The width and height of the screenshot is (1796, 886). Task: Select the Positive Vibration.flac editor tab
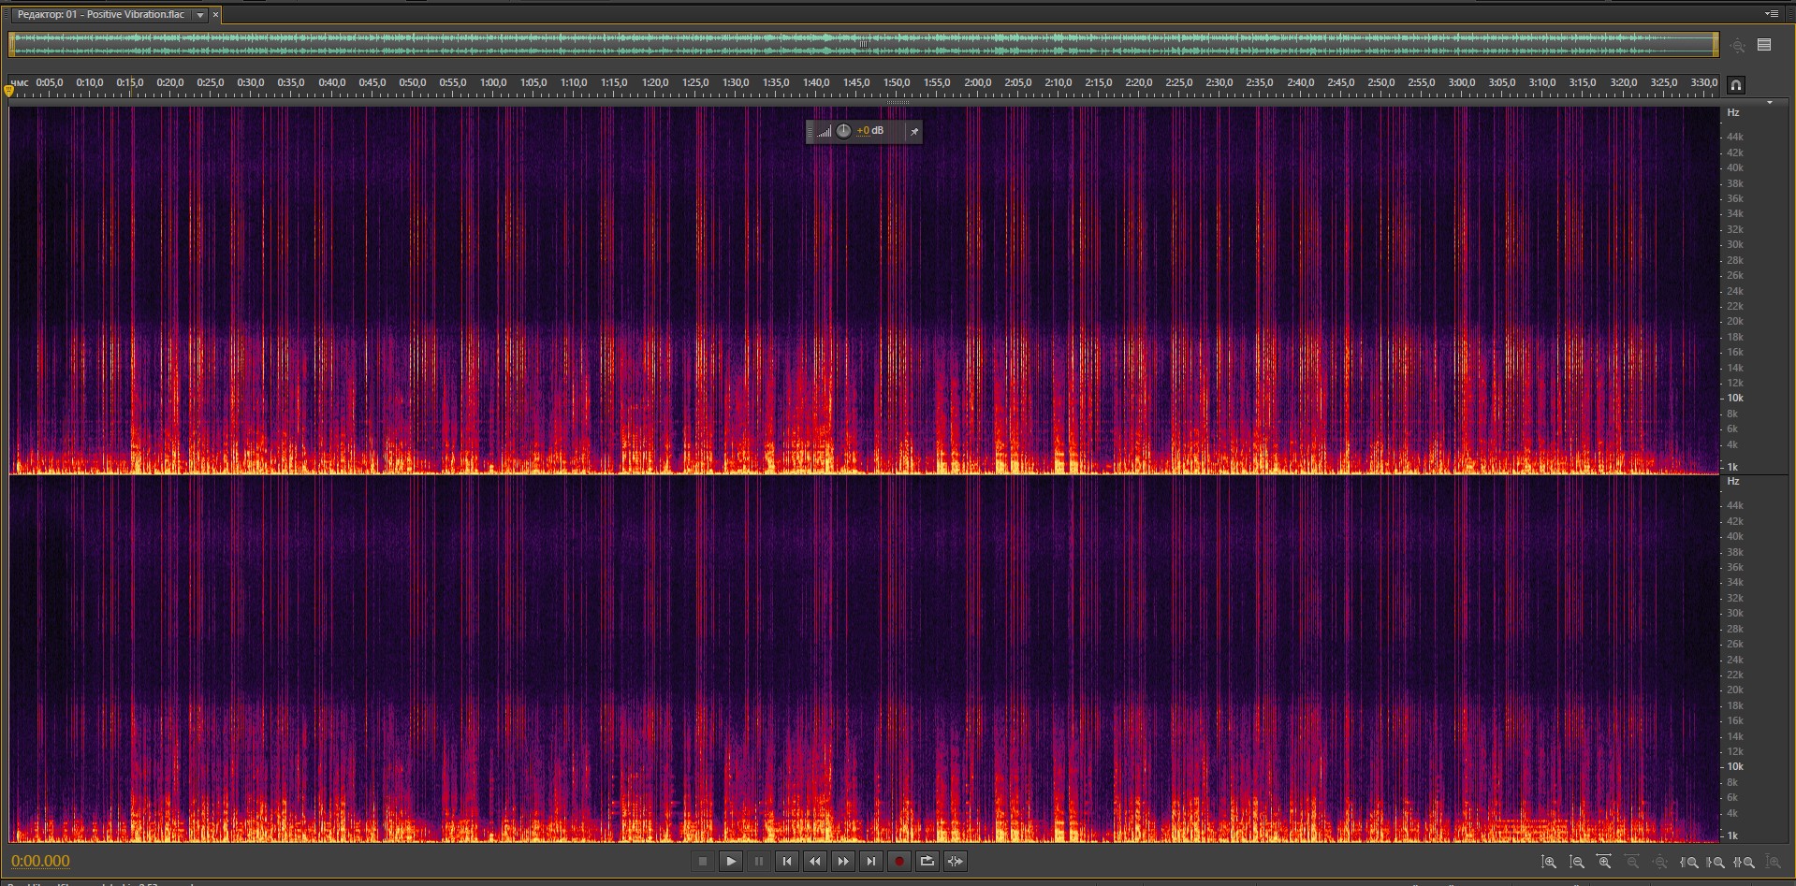click(101, 15)
